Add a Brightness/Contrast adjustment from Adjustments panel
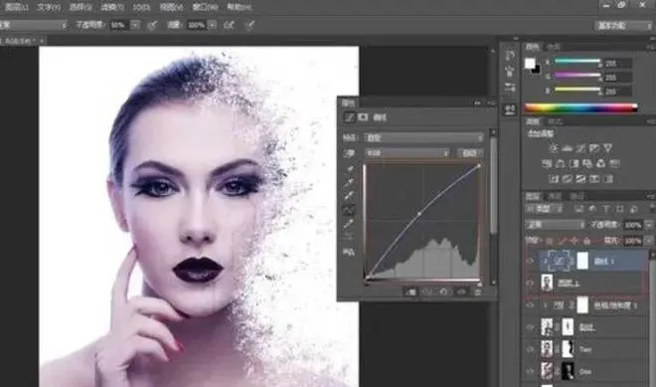 pos(554,148)
